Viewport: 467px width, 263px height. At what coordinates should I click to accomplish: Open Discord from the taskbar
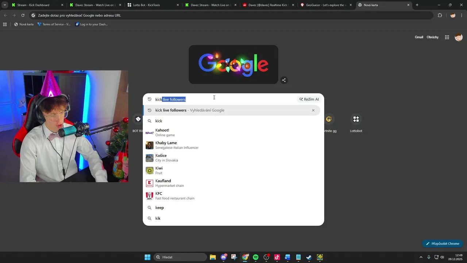point(224,257)
